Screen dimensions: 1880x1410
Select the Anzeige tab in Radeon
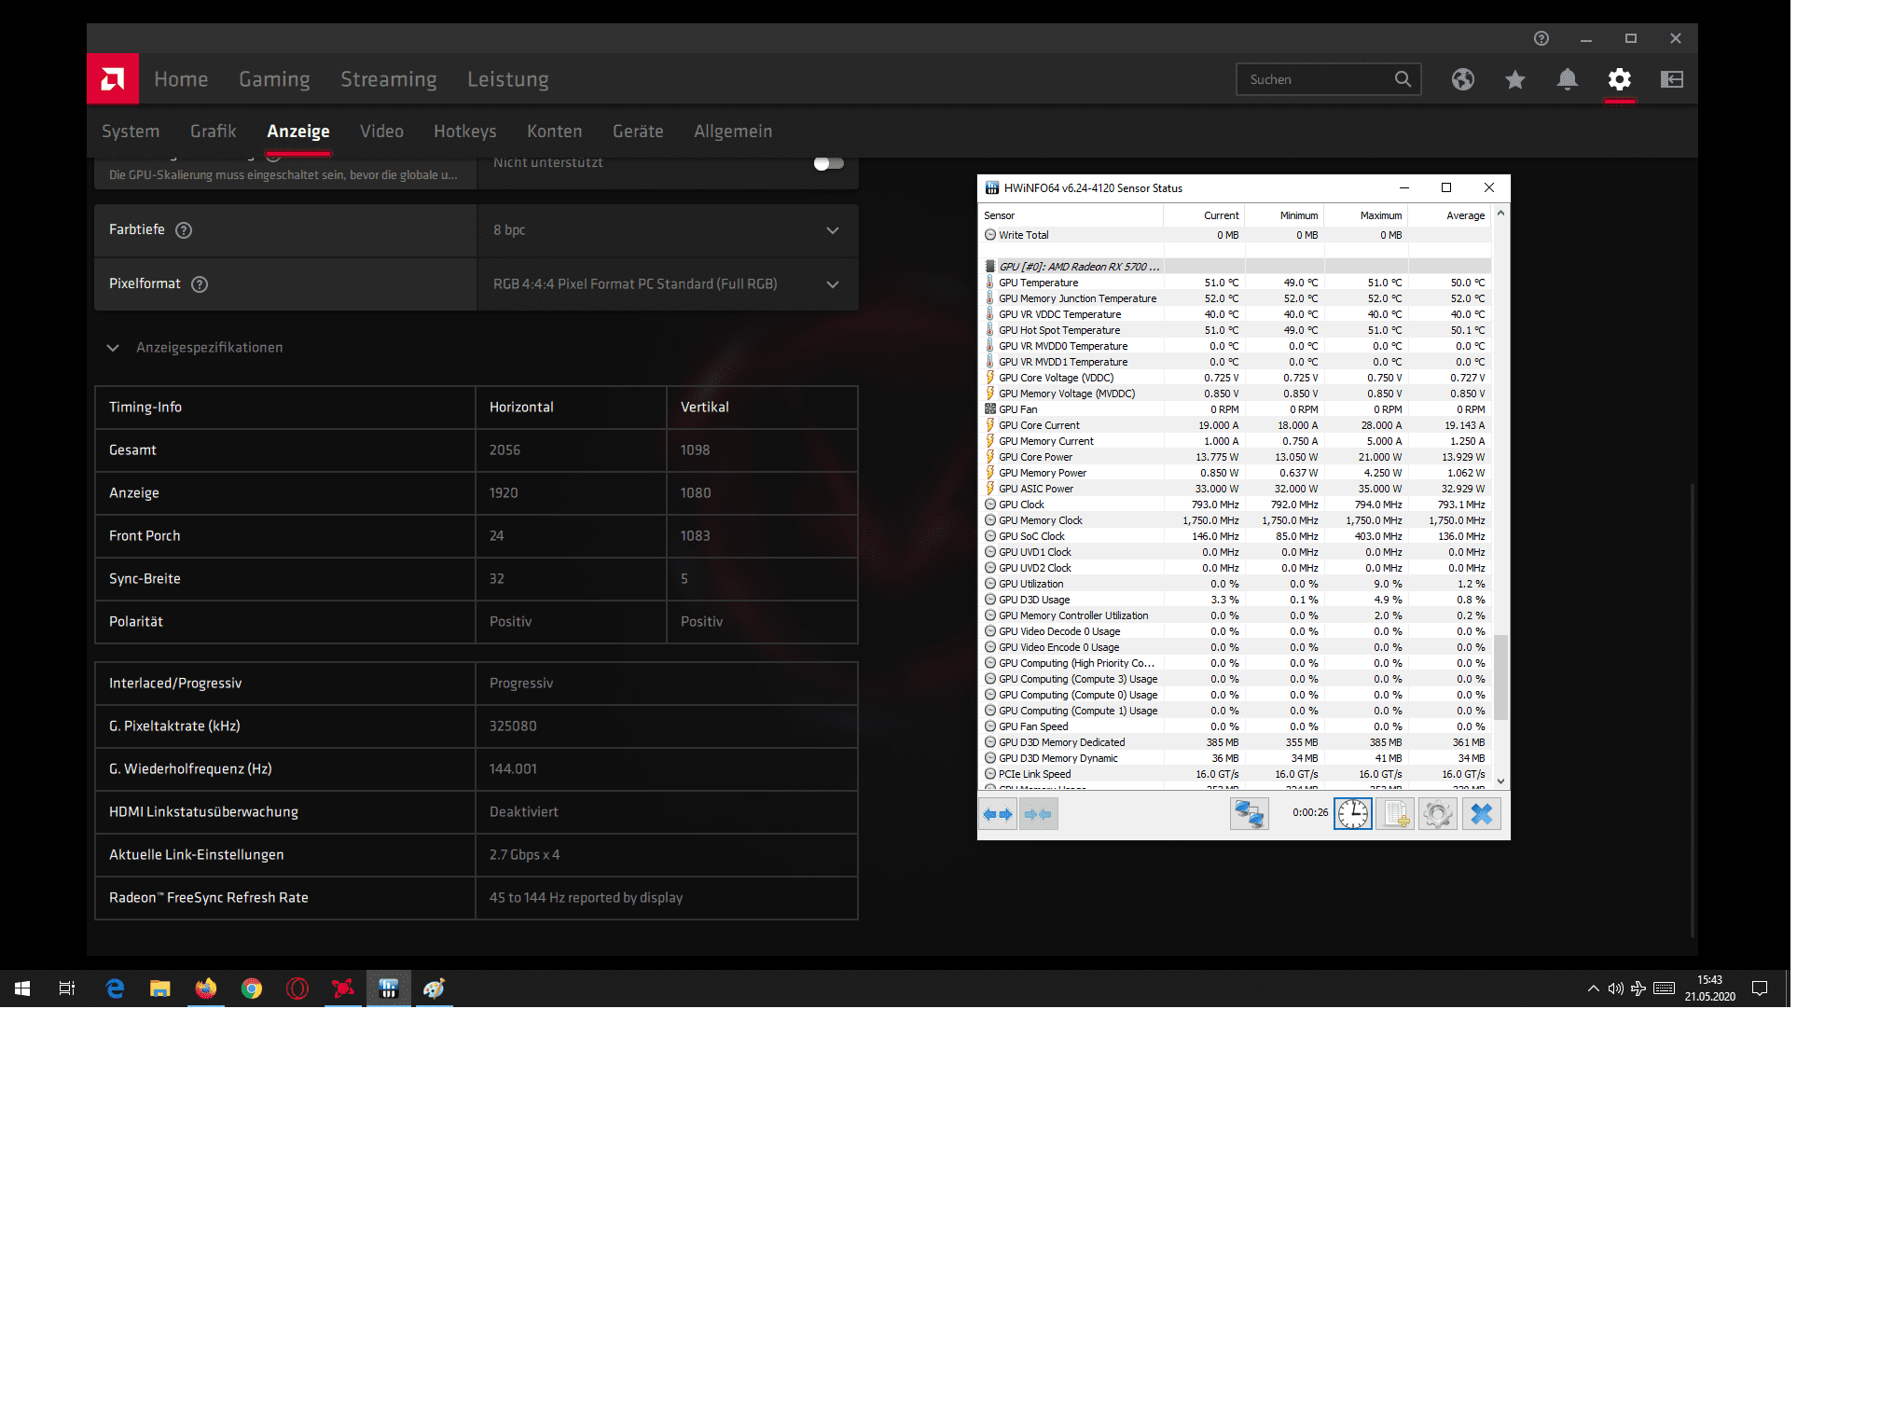(x=297, y=131)
